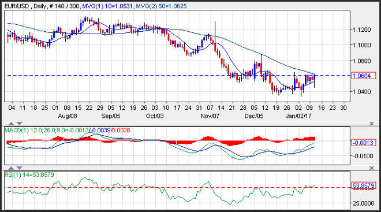Click the Daily timeframe label

coord(40,6)
